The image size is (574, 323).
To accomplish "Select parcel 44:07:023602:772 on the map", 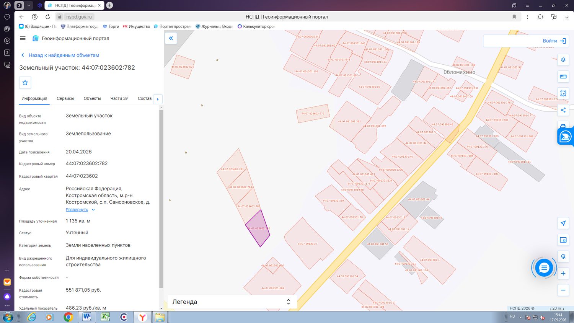I will click(313, 113).
